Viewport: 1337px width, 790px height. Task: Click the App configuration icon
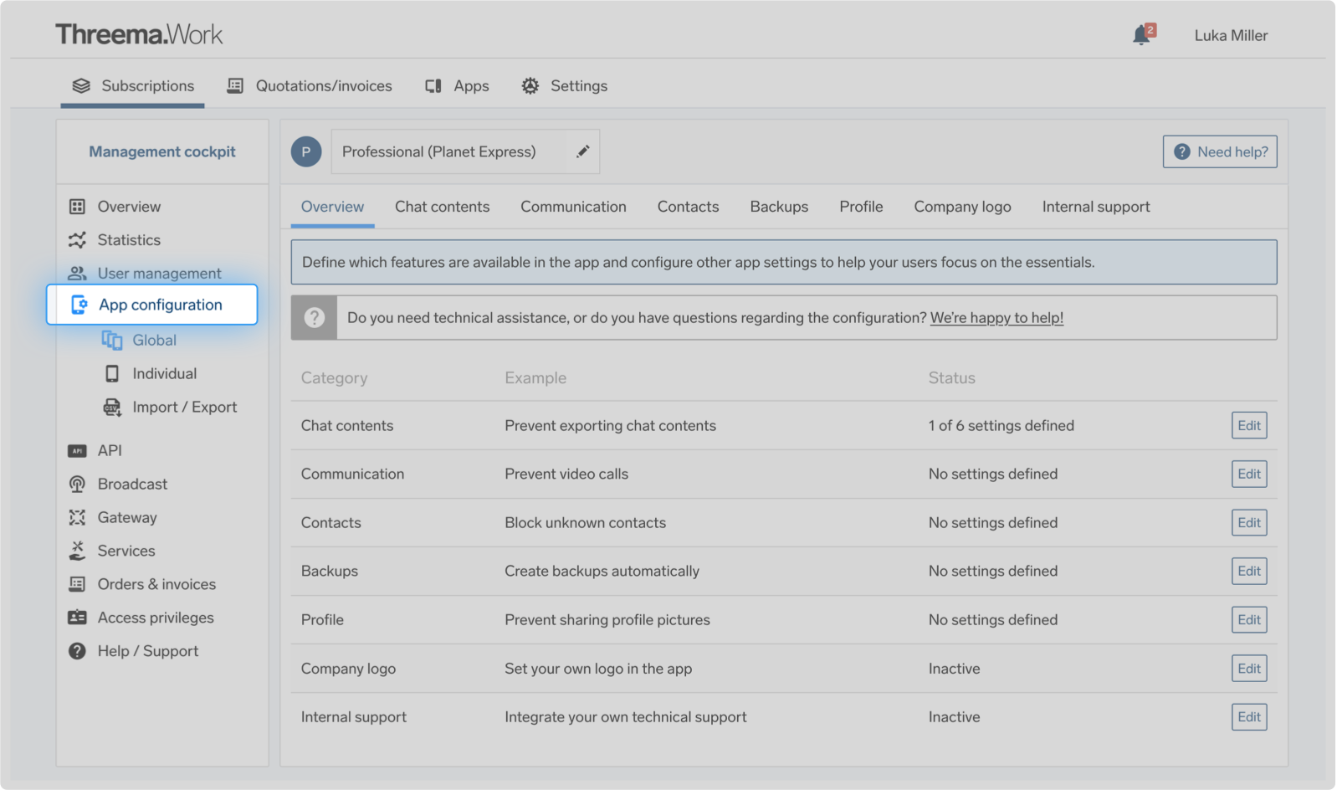tap(79, 305)
